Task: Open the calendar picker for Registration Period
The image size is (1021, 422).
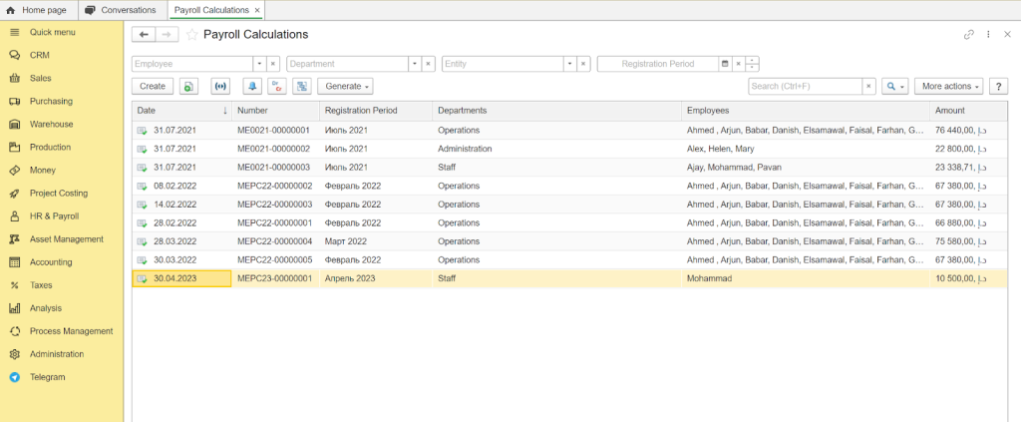Action: click(x=725, y=64)
